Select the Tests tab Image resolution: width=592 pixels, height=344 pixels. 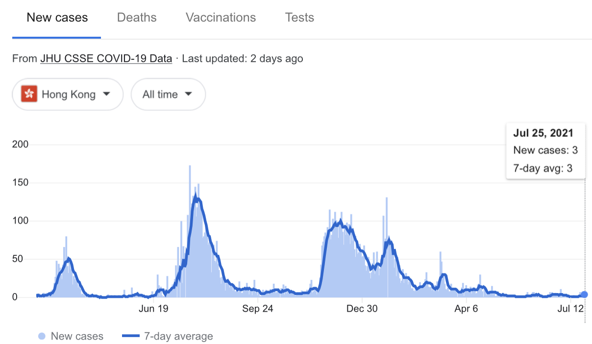click(299, 18)
